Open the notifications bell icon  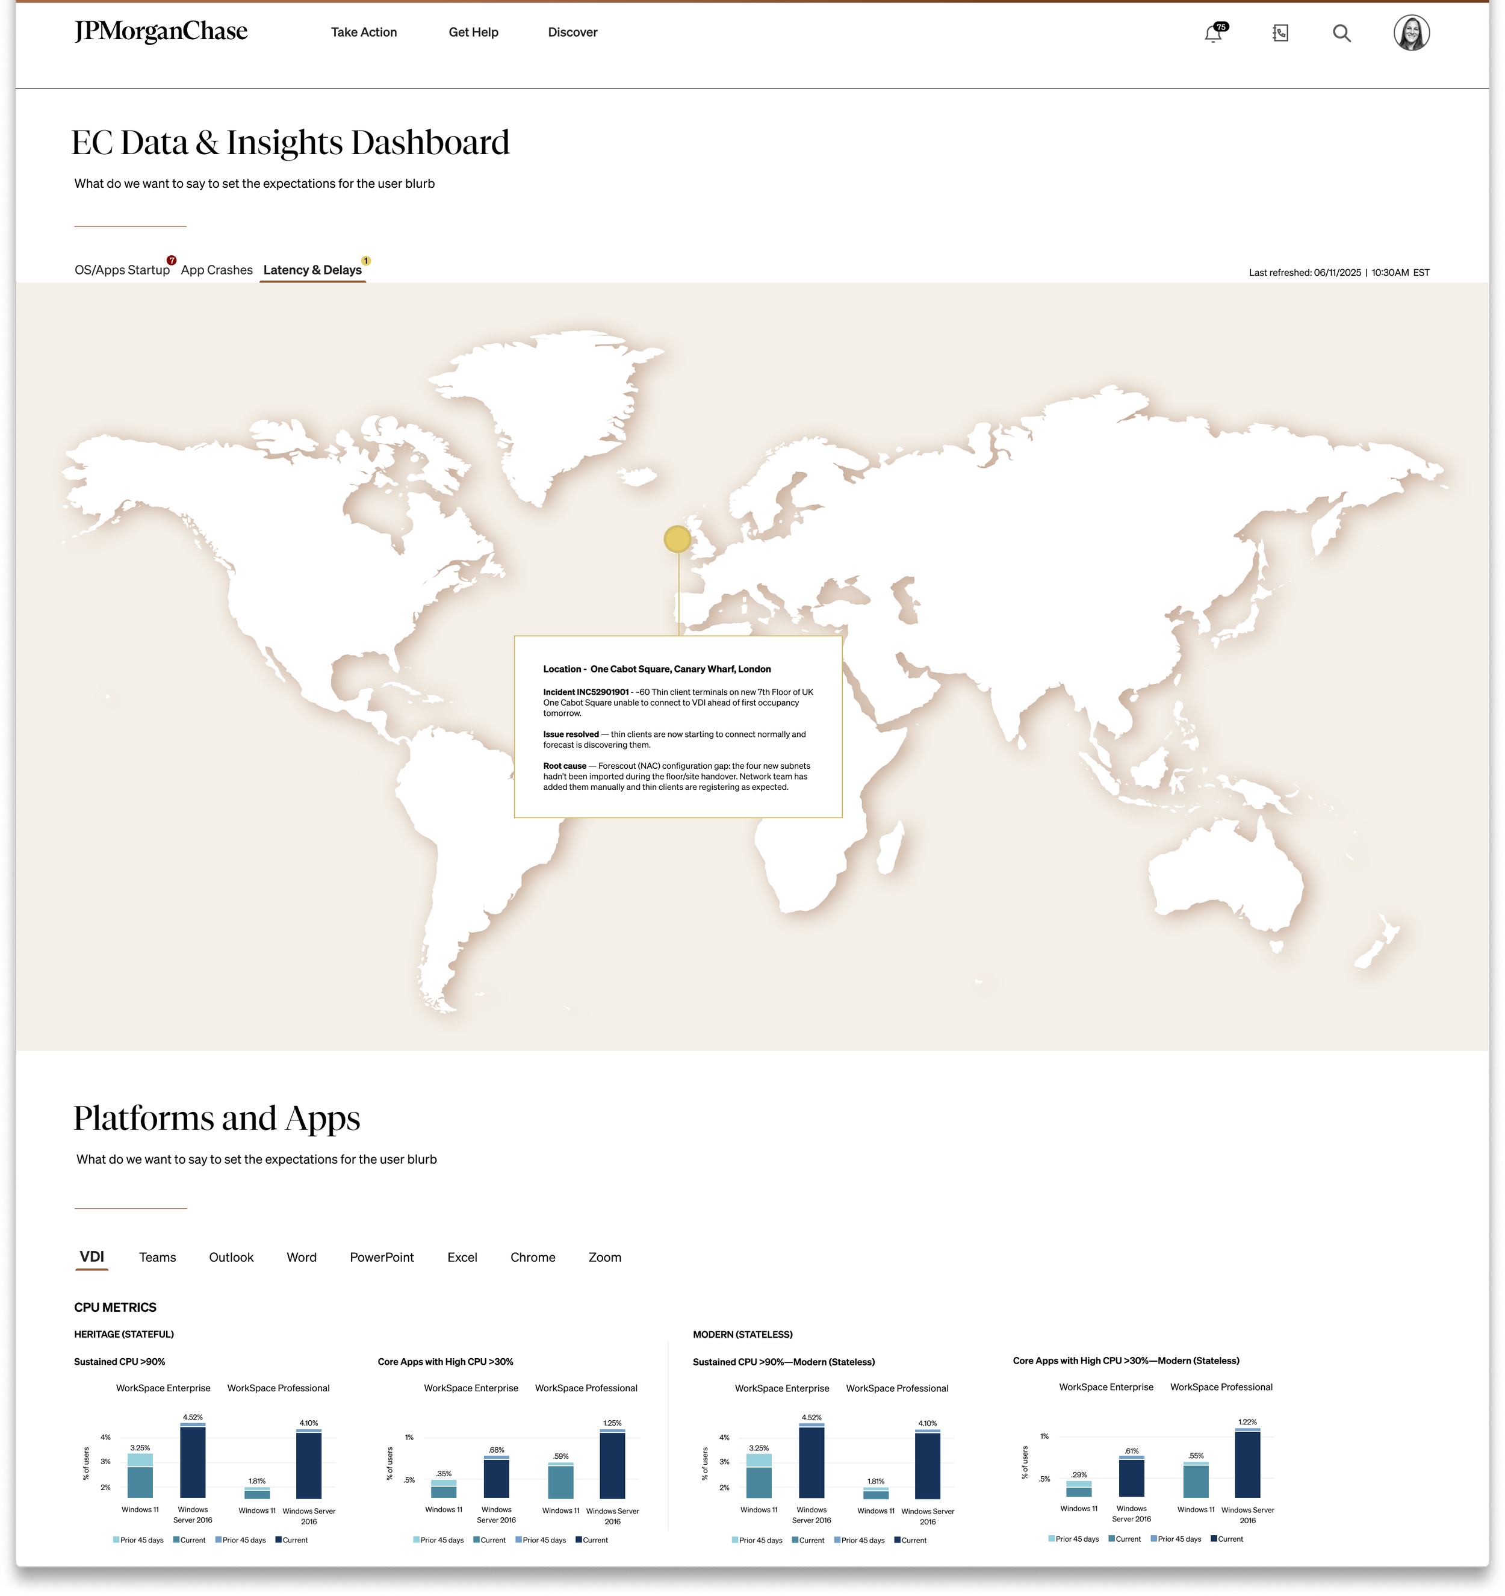[1213, 34]
